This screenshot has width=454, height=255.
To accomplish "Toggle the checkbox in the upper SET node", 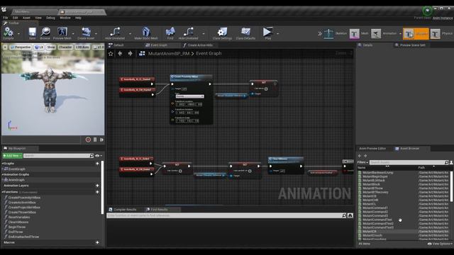I will point(266,89).
